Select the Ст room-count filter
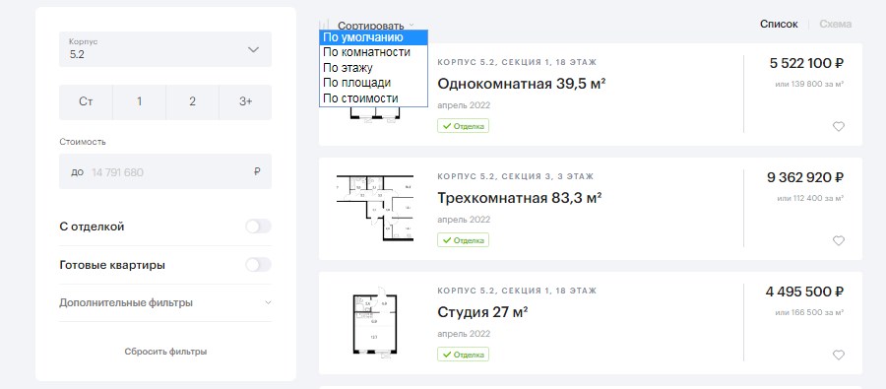 click(86, 102)
